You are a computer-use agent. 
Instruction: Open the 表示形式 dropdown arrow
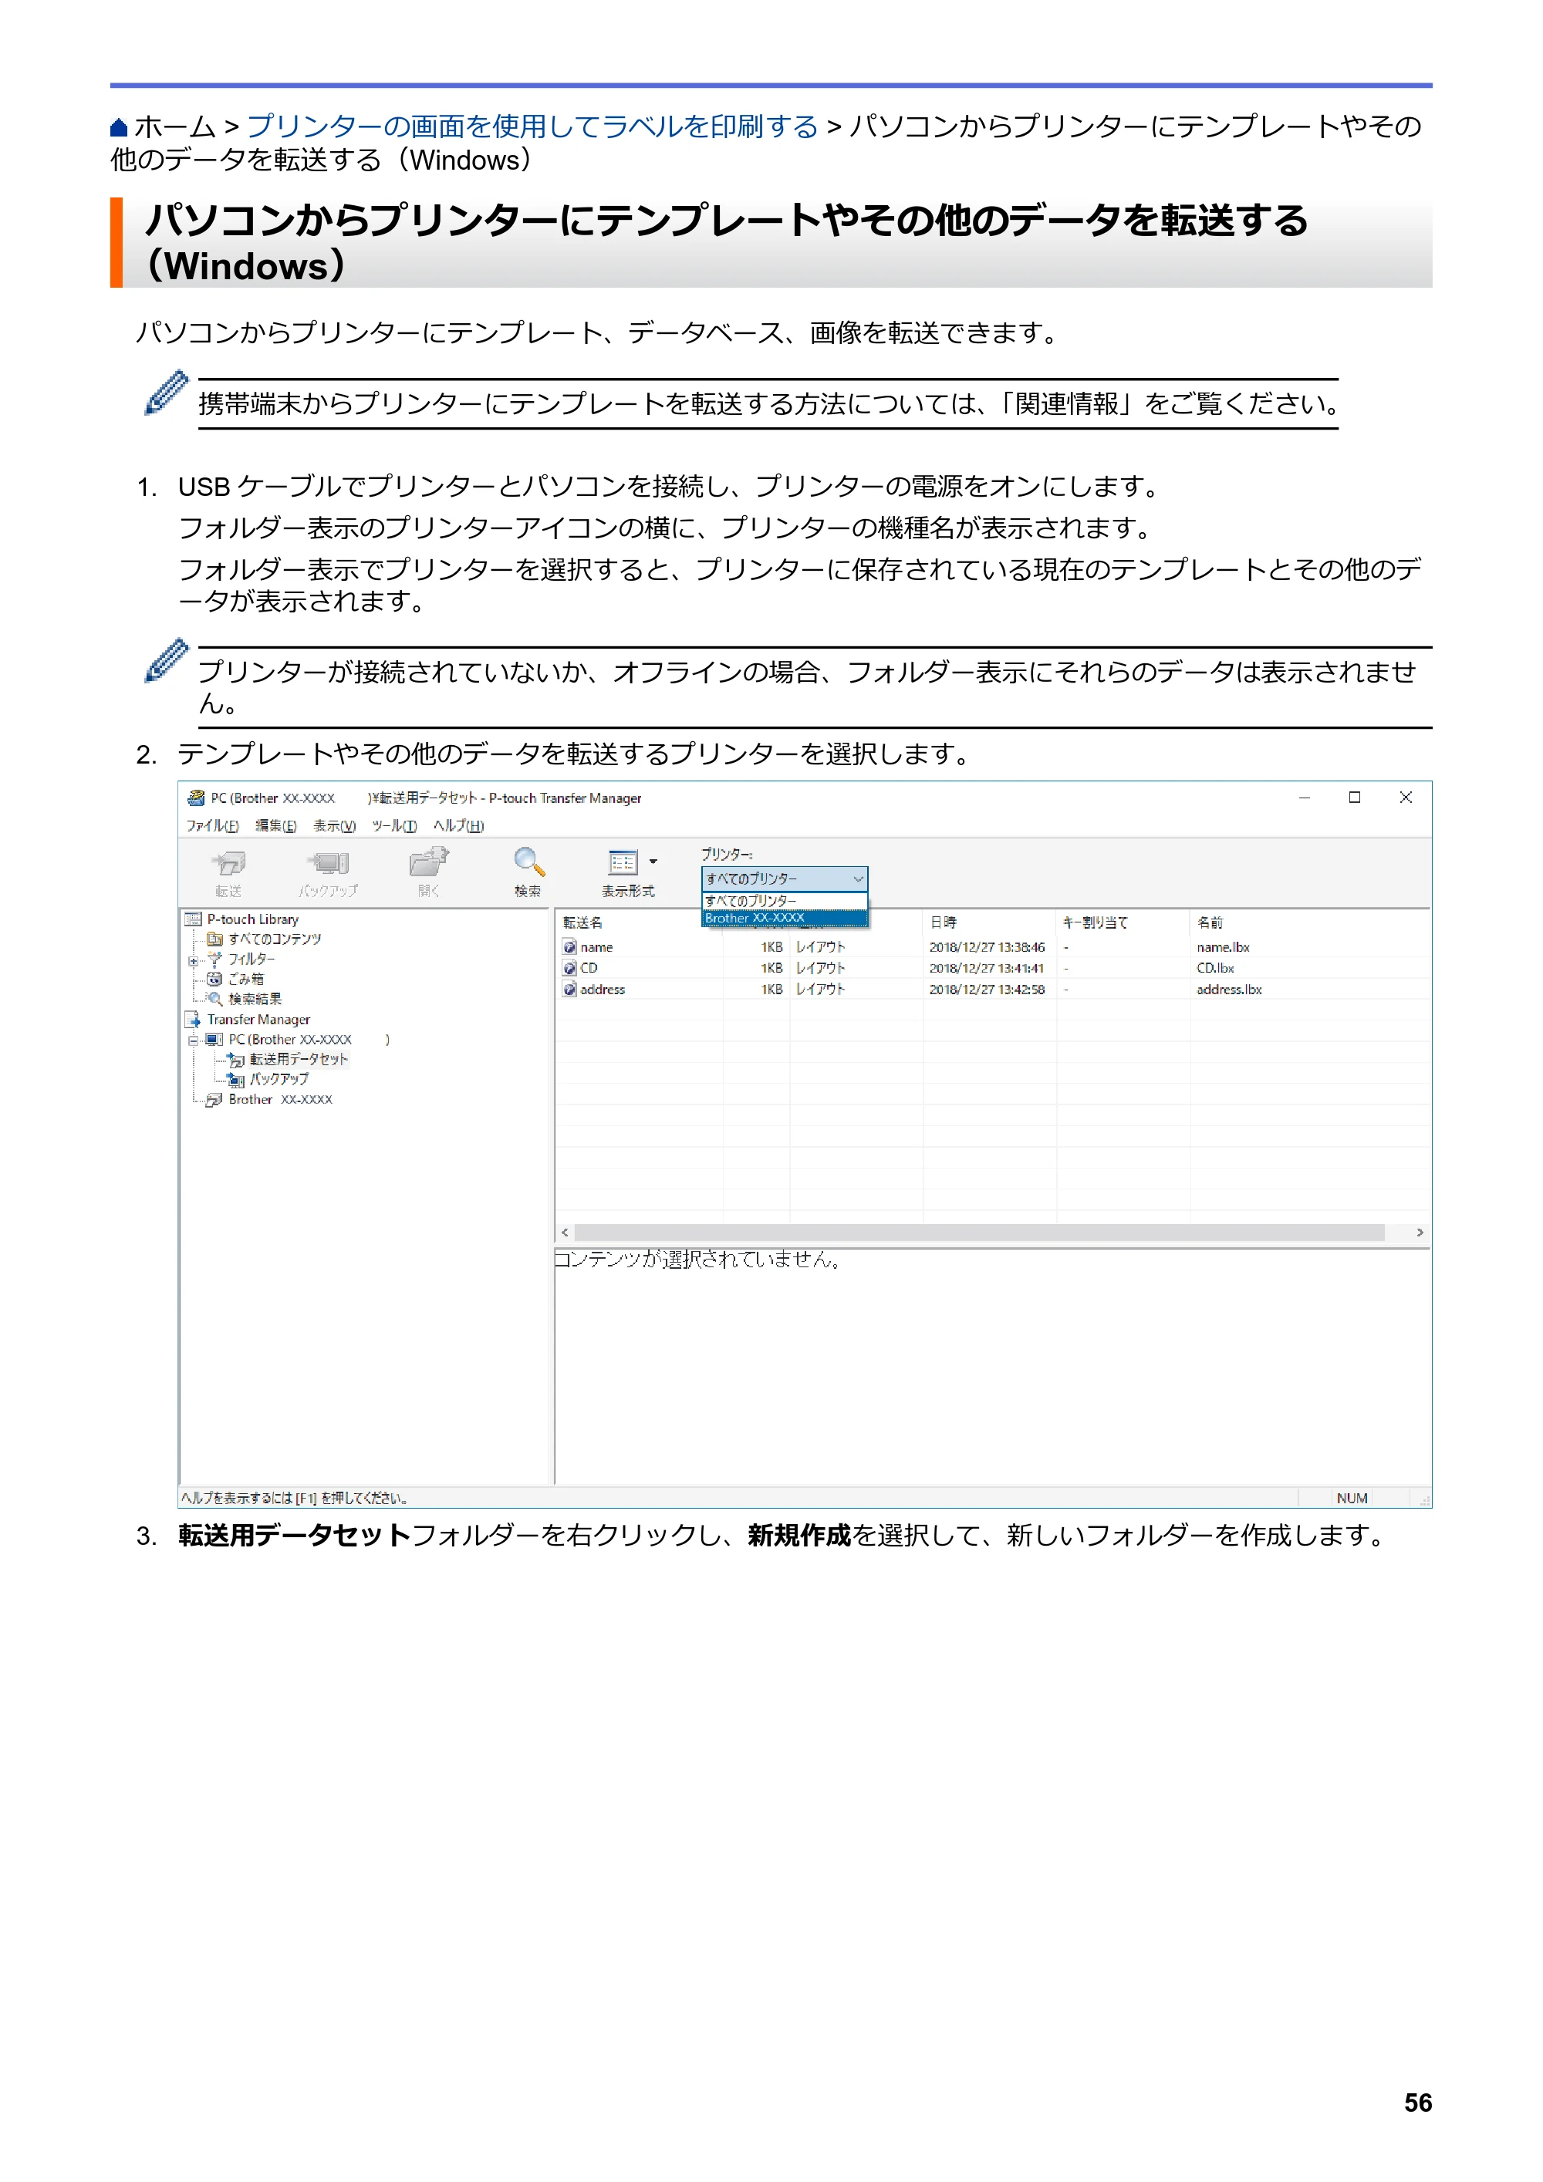pos(653,861)
